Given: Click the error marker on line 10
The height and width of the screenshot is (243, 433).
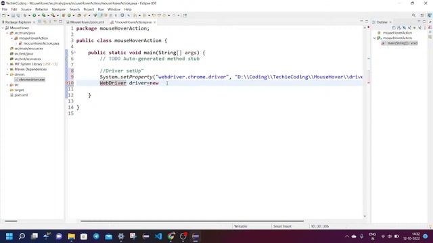Looking at the screenshot, I should tap(67, 83).
